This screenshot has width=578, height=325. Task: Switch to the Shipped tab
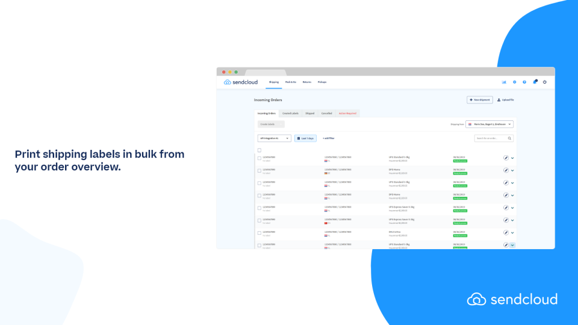(x=310, y=114)
